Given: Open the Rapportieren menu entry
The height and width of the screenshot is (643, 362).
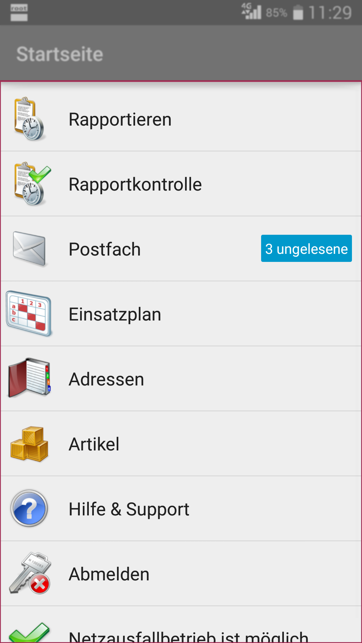Looking at the screenshot, I should [181, 119].
